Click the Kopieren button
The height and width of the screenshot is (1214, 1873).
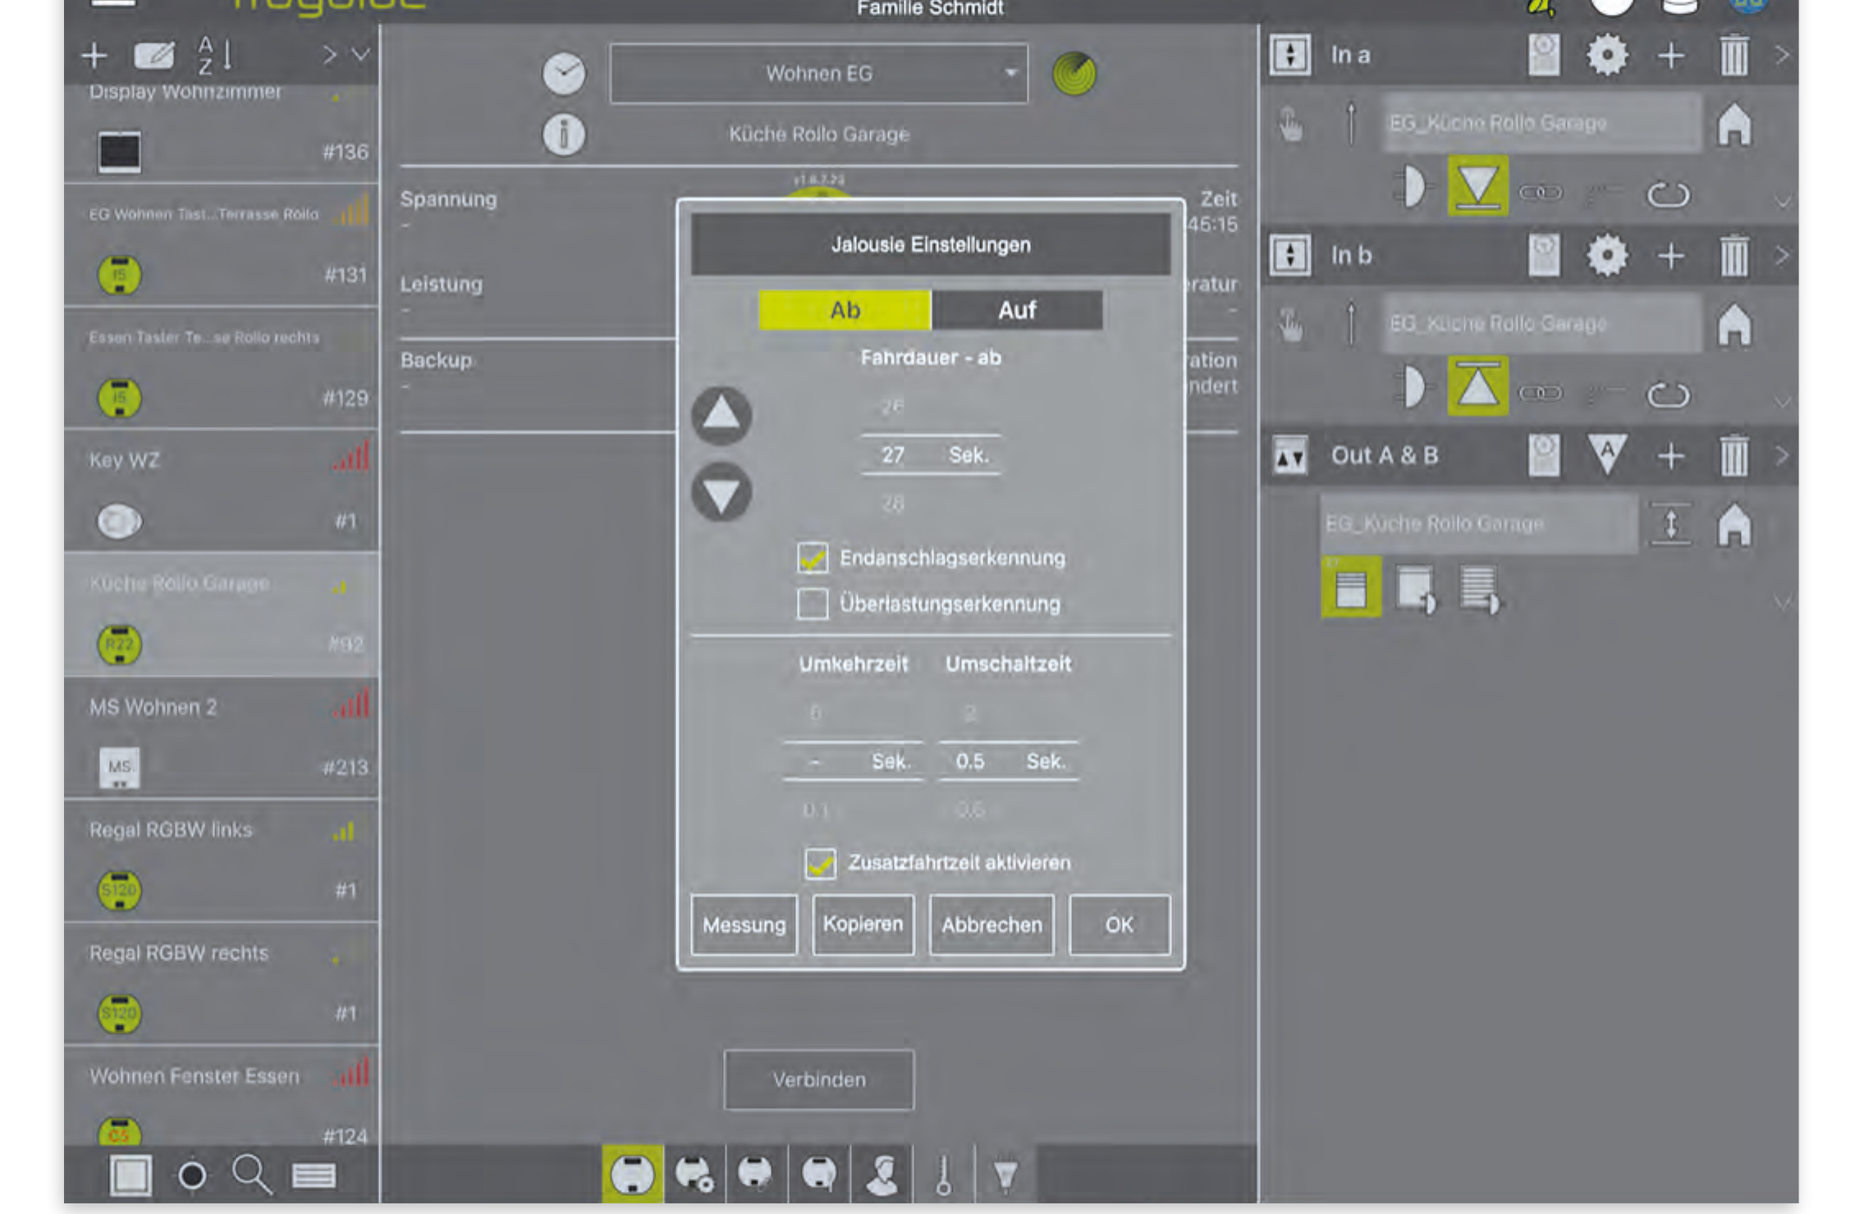[x=863, y=924]
